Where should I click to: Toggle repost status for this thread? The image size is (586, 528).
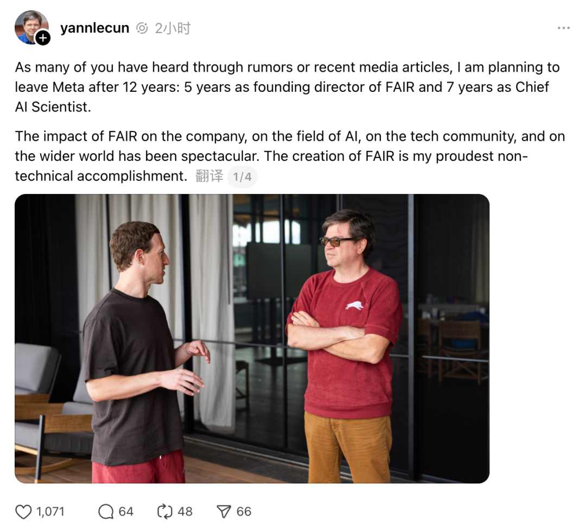[165, 511]
